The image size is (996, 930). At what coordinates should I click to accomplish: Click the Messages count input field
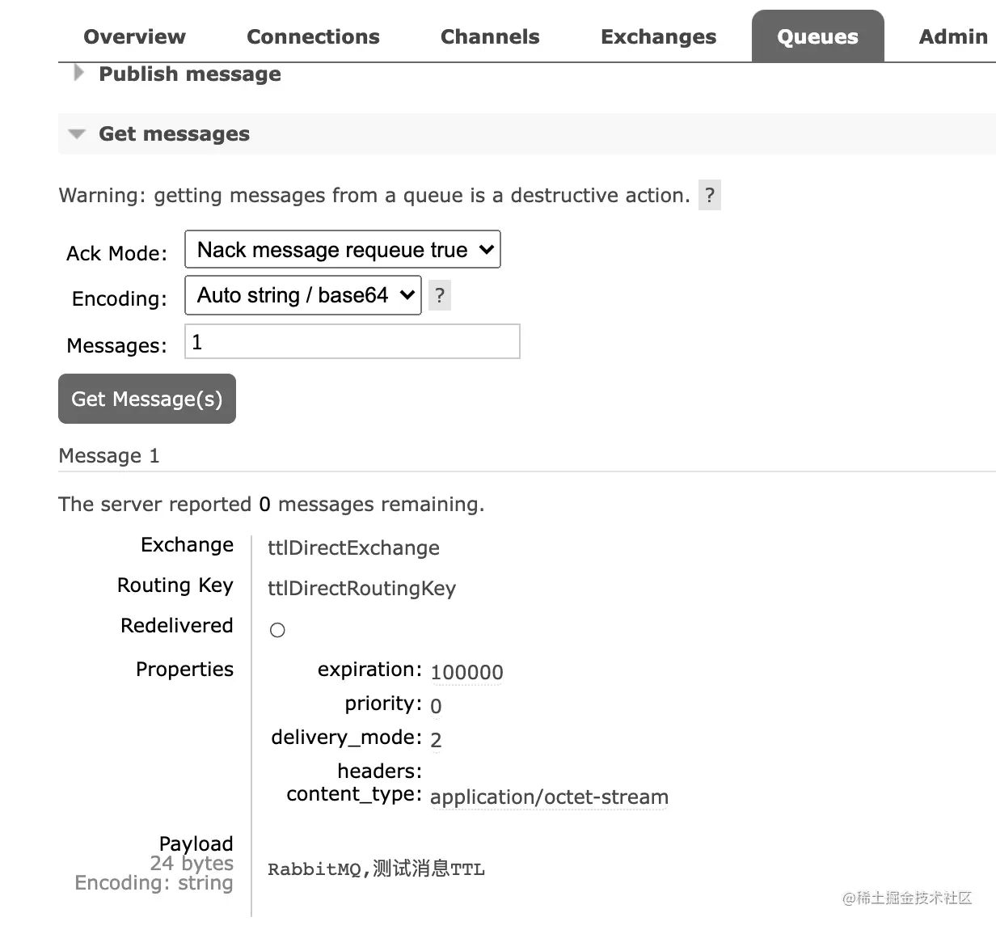(x=352, y=342)
